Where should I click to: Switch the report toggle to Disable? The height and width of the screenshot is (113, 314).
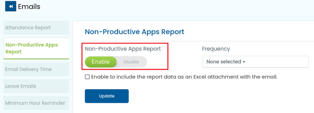pos(131,62)
